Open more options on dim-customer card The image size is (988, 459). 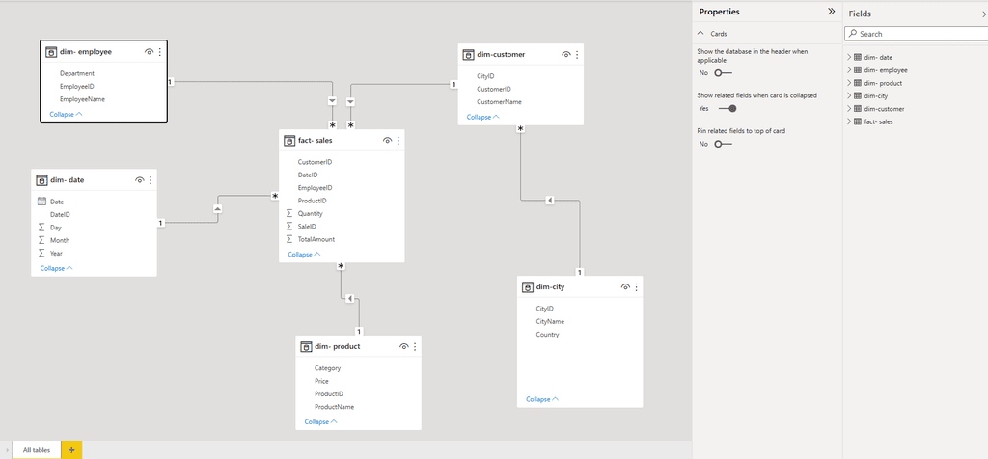577,55
